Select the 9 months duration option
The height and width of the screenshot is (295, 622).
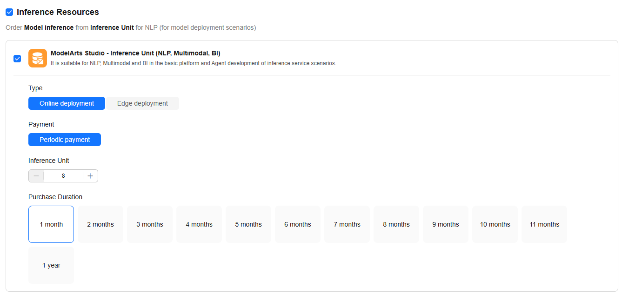[446, 224]
